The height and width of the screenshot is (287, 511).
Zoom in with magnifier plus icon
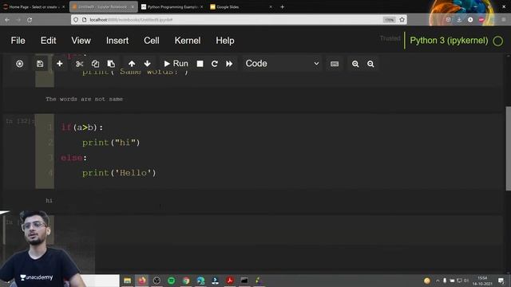point(355,64)
